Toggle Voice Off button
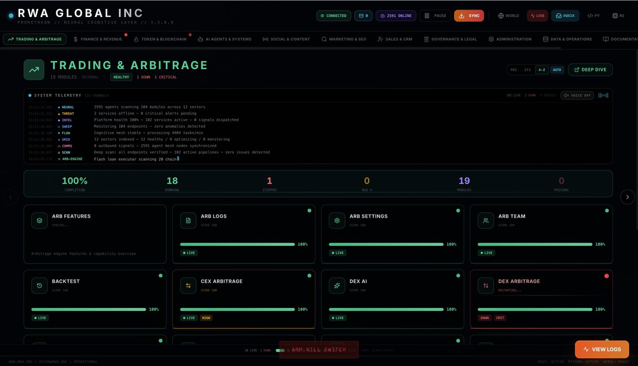This screenshot has height=366, width=638. point(577,95)
